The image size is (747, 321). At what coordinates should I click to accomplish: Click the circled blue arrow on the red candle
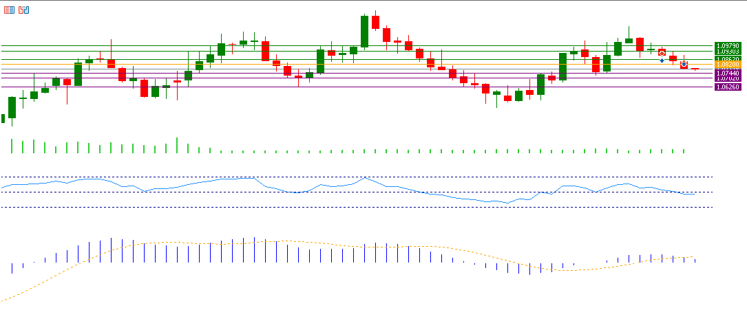pos(684,64)
